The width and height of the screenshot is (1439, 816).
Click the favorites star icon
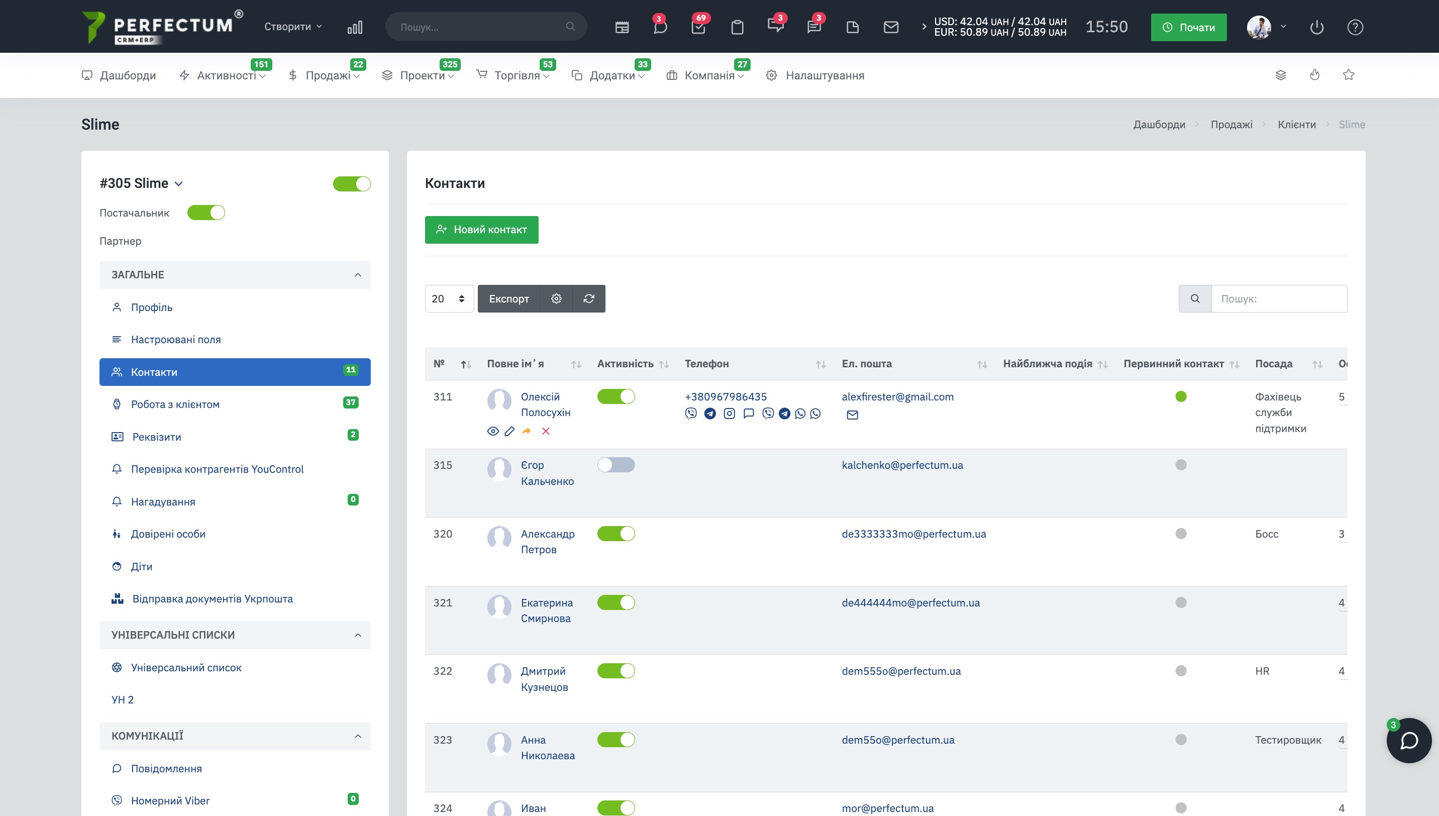pos(1348,75)
